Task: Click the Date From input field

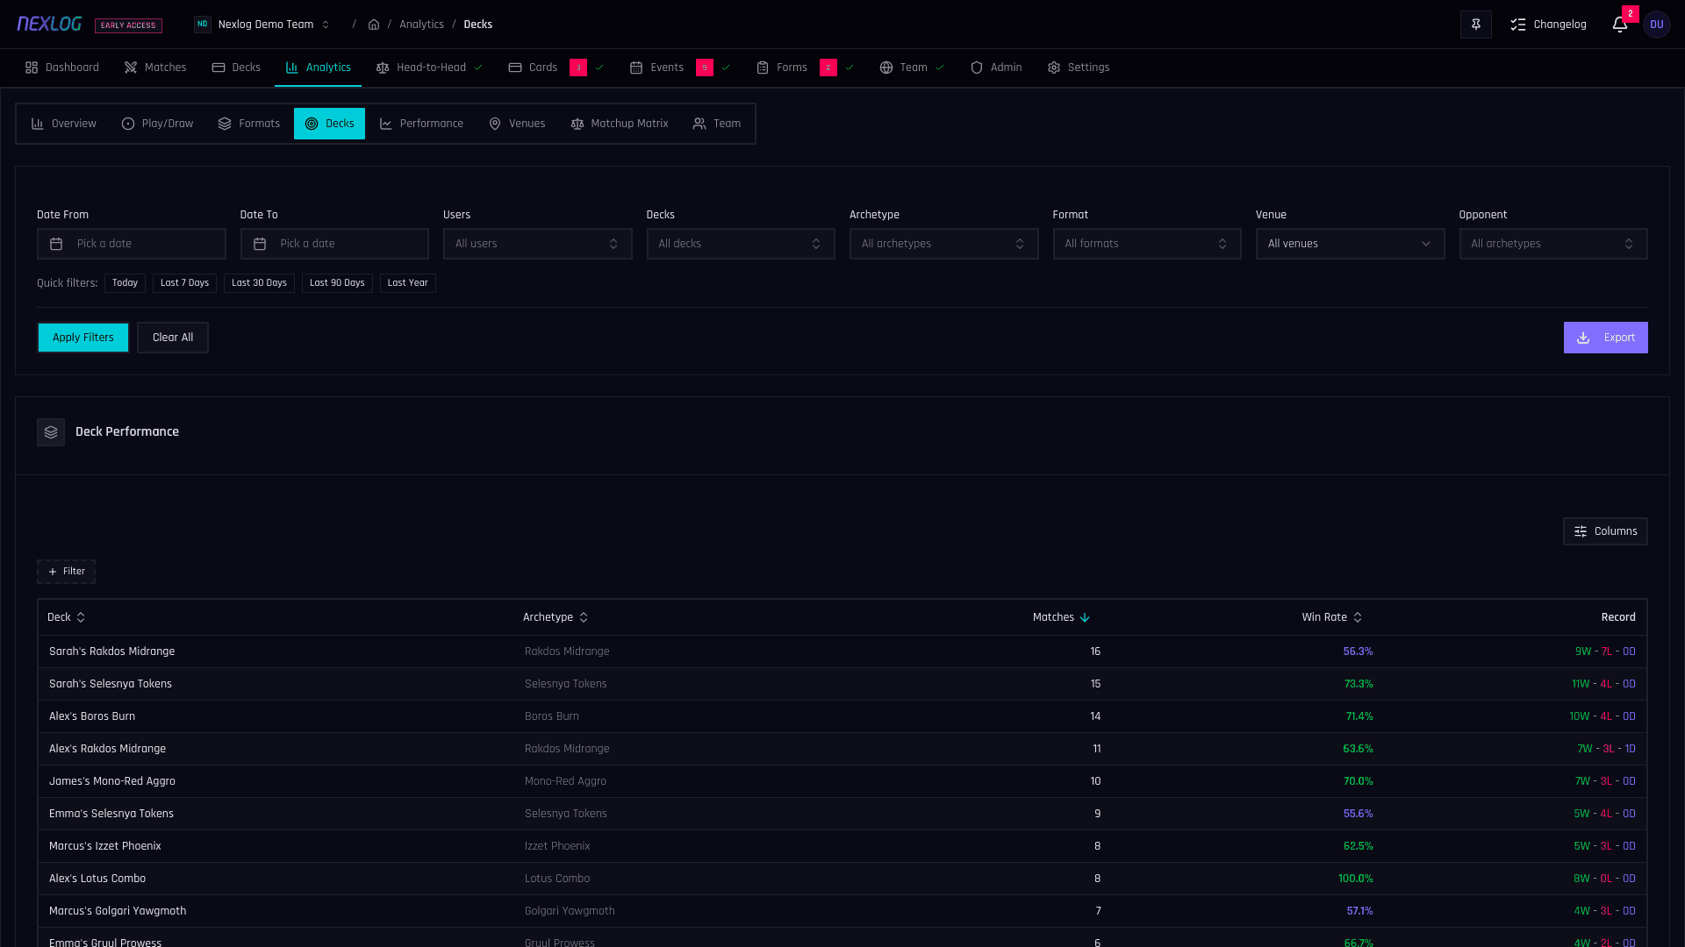Action: point(132,244)
